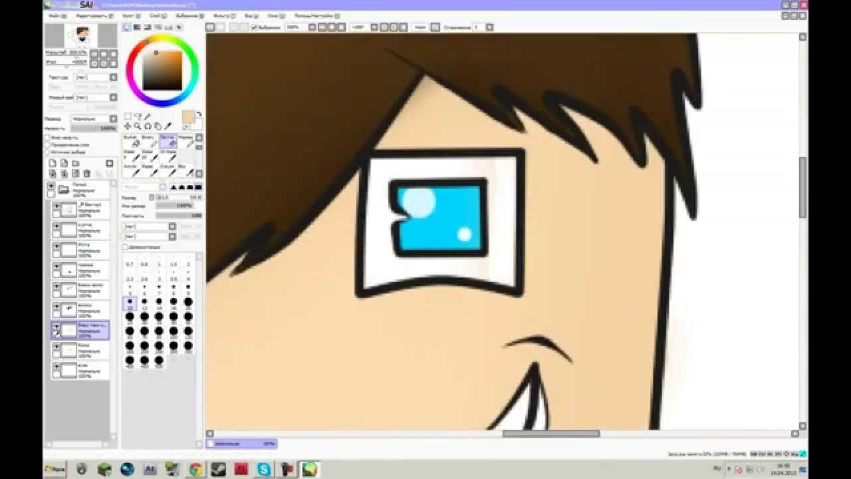Click the undo arrow in toolbar
Viewport: 851px width, 479px height.
pyautogui.click(x=210, y=27)
